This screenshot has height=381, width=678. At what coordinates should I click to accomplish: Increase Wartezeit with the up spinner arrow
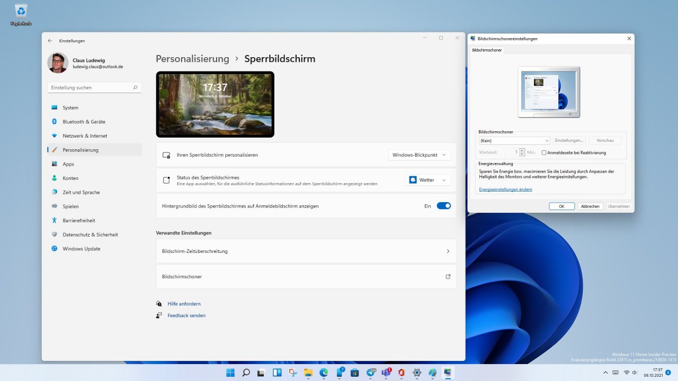point(522,150)
